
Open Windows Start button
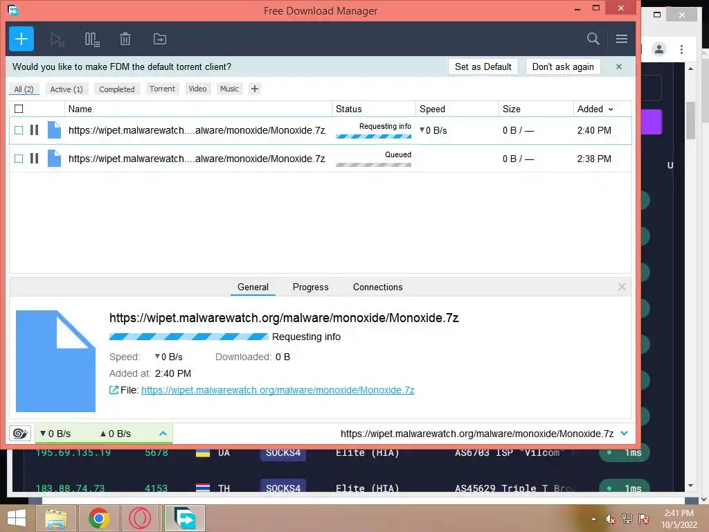click(17, 518)
